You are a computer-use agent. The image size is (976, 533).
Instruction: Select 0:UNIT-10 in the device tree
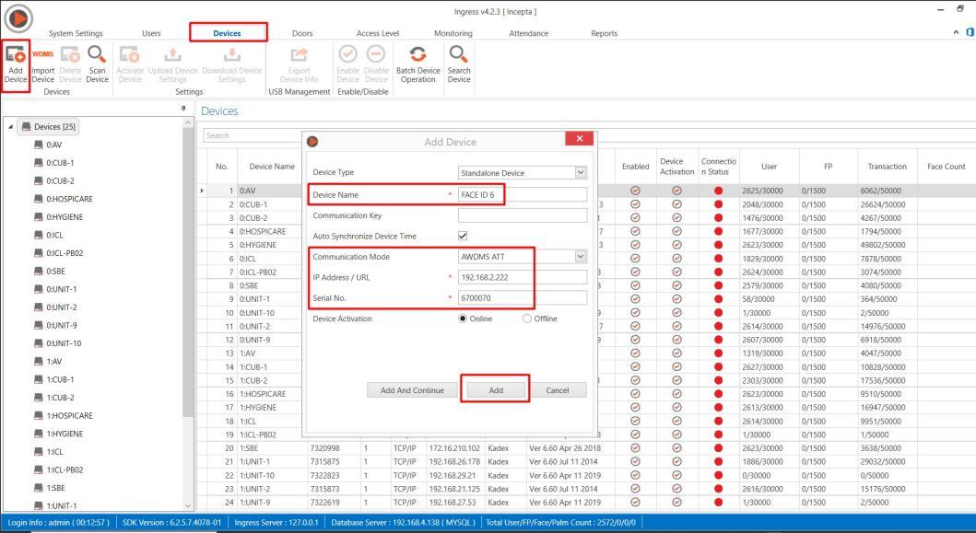64,343
